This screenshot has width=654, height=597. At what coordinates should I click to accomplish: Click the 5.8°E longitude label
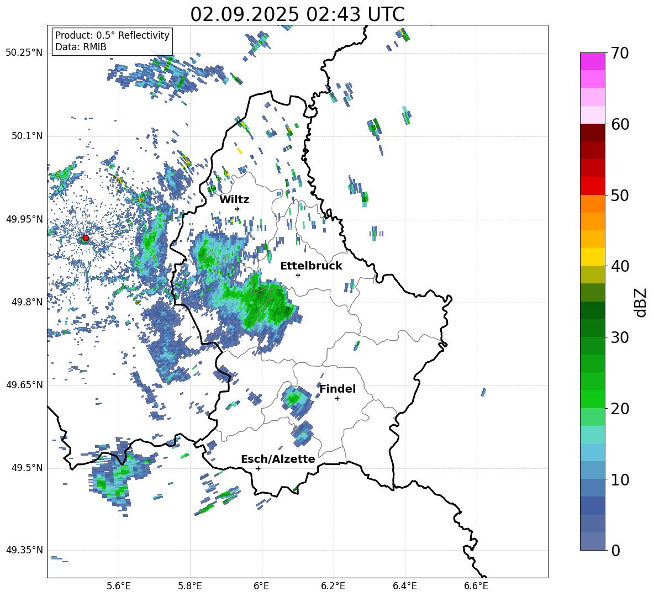pyautogui.click(x=190, y=587)
